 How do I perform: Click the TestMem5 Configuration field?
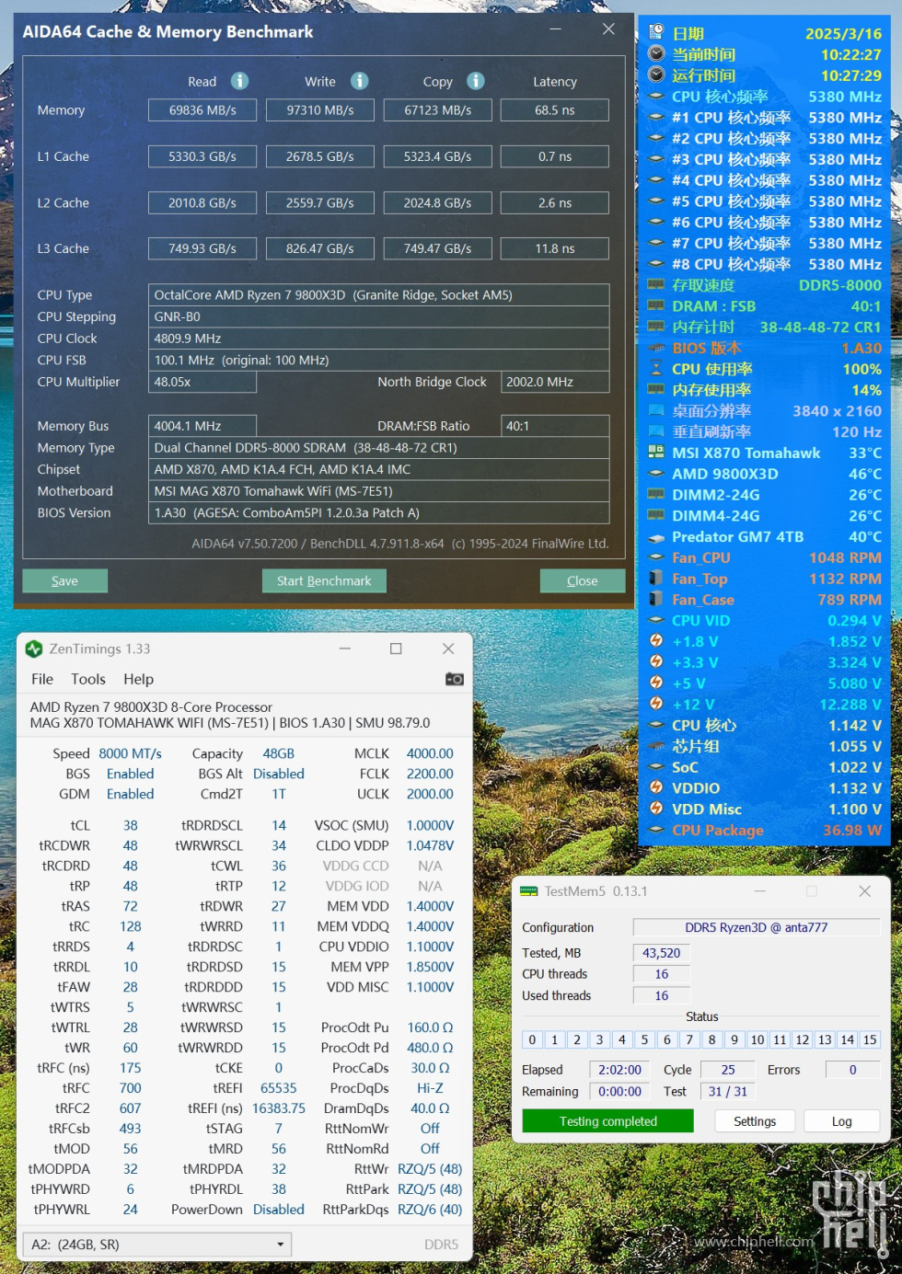(x=757, y=927)
